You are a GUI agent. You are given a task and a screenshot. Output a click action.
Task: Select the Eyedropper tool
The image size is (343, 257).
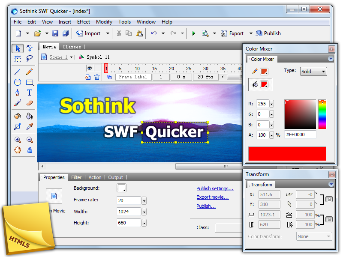30,126
